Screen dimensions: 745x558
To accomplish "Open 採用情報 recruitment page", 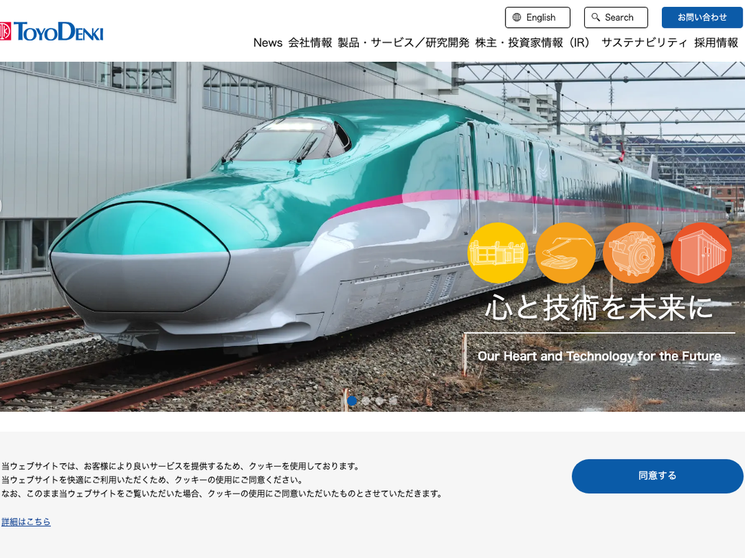I will 716,43.
